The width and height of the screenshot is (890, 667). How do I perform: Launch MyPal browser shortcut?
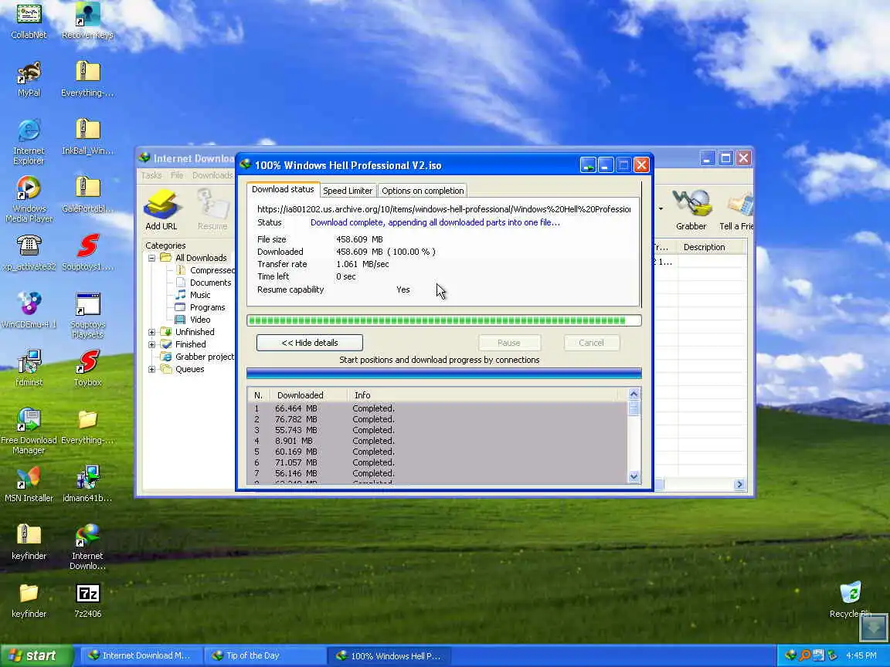click(29, 80)
